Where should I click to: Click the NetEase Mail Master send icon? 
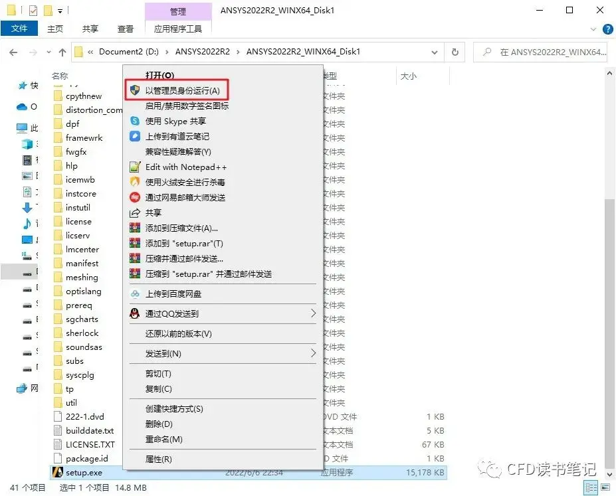point(135,197)
